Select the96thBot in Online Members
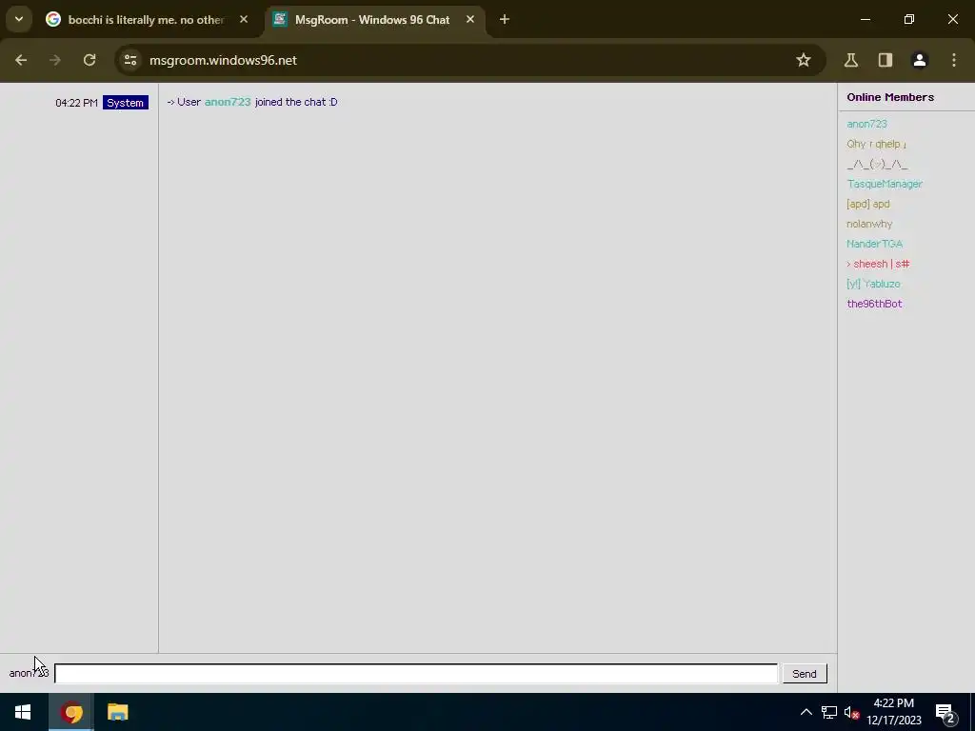 tap(874, 304)
